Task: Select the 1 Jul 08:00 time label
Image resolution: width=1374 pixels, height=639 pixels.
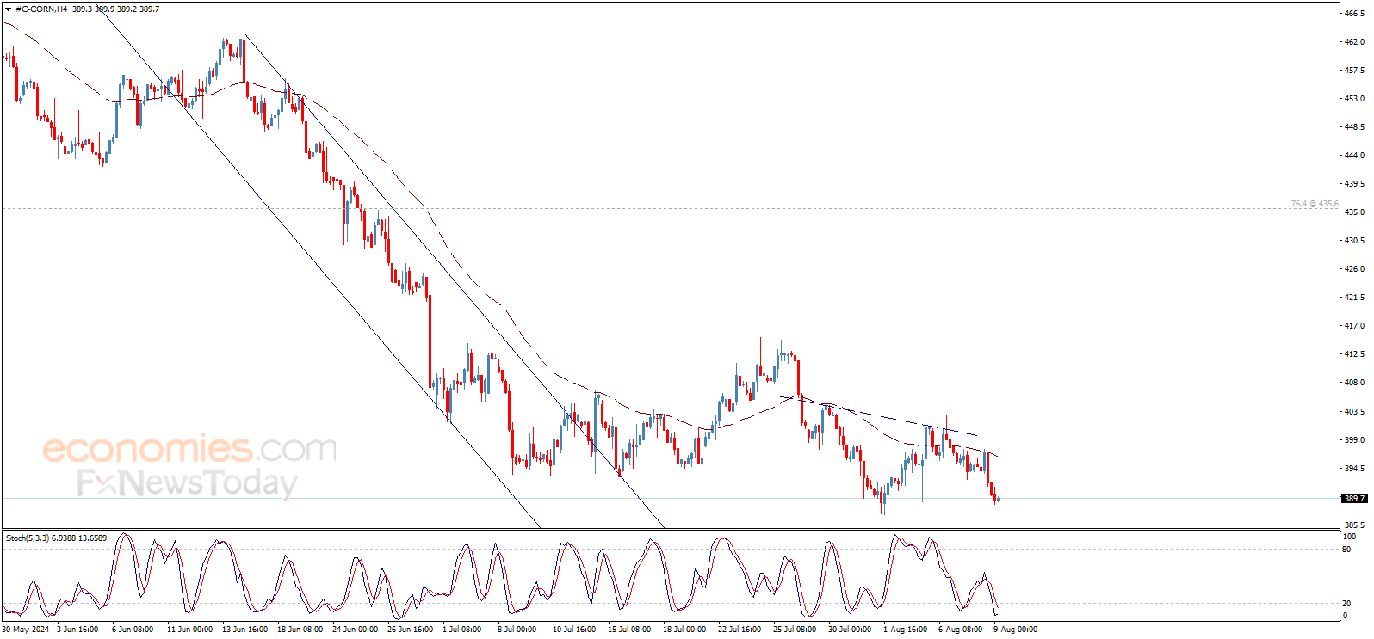Action: pyautogui.click(x=461, y=630)
